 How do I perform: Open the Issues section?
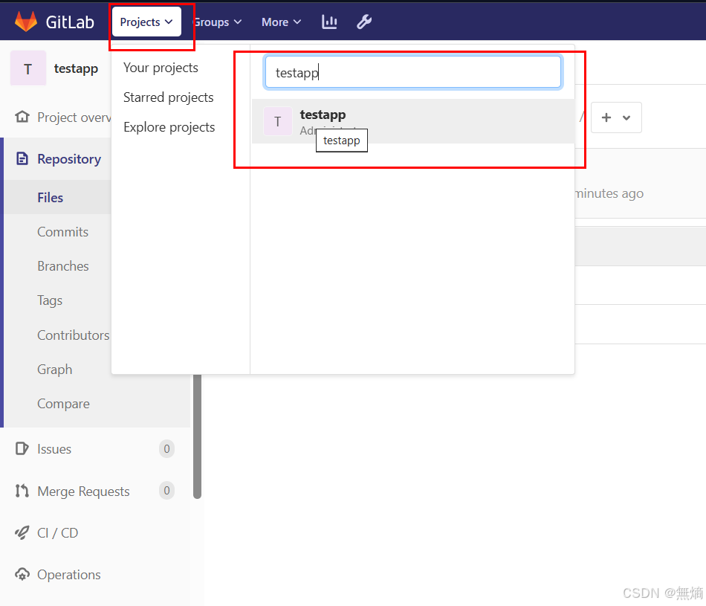coord(54,449)
